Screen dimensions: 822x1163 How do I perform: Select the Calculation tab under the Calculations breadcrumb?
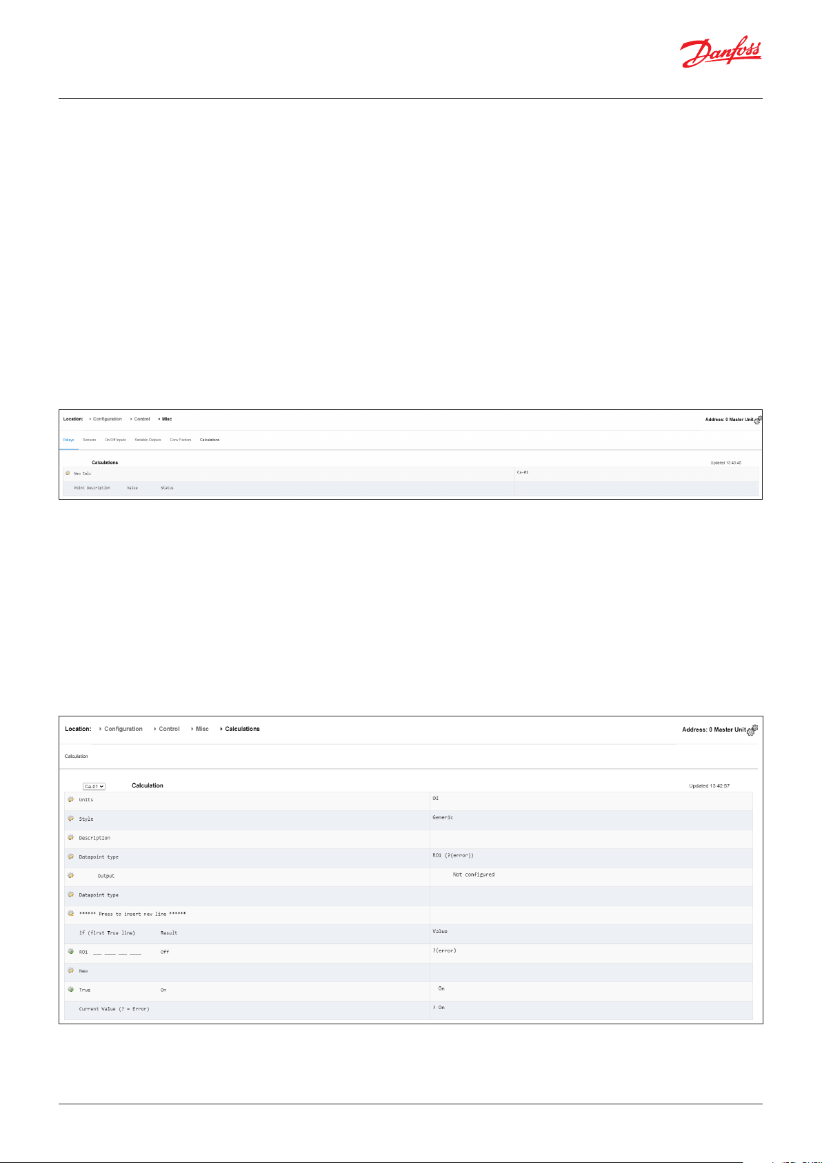pyautogui.click(x=77, y=756)
